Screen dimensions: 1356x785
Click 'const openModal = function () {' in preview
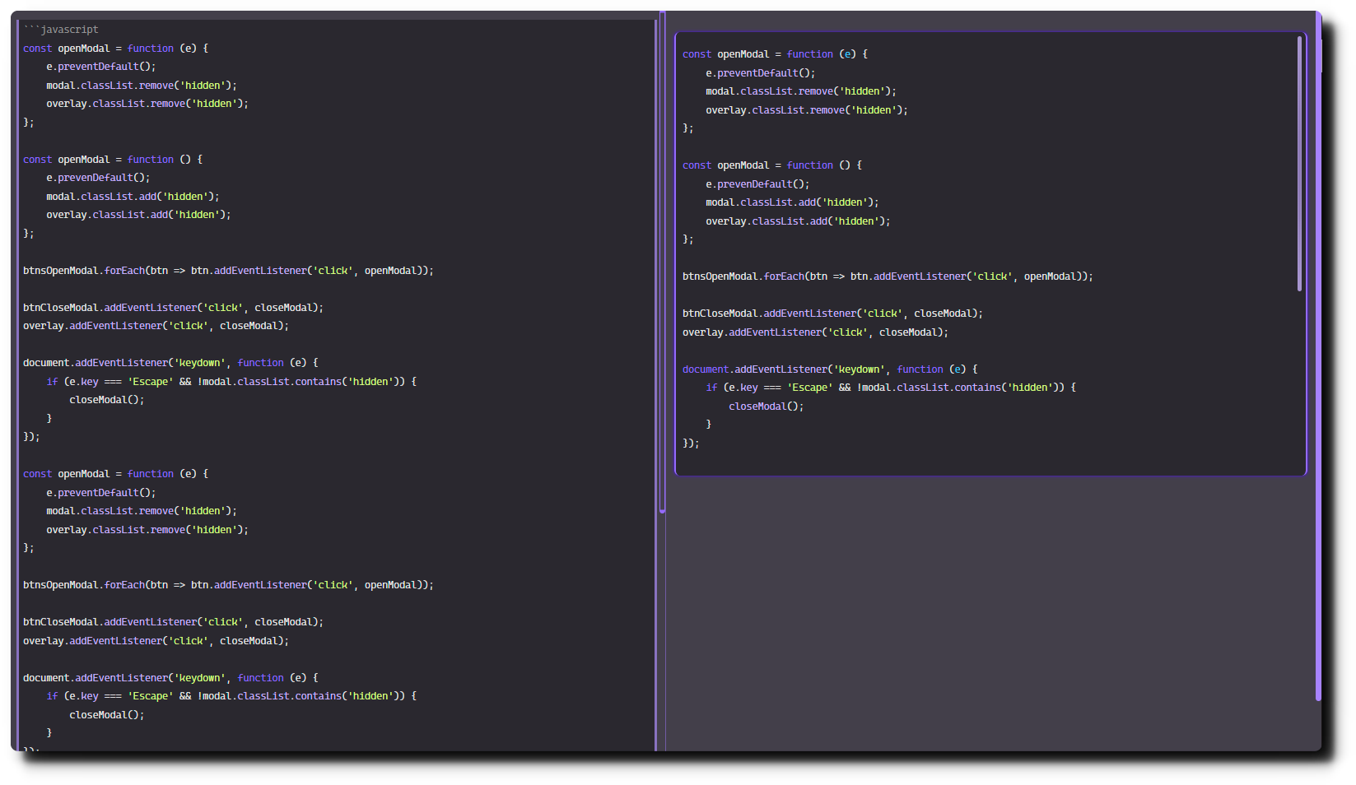coord(772,165)
